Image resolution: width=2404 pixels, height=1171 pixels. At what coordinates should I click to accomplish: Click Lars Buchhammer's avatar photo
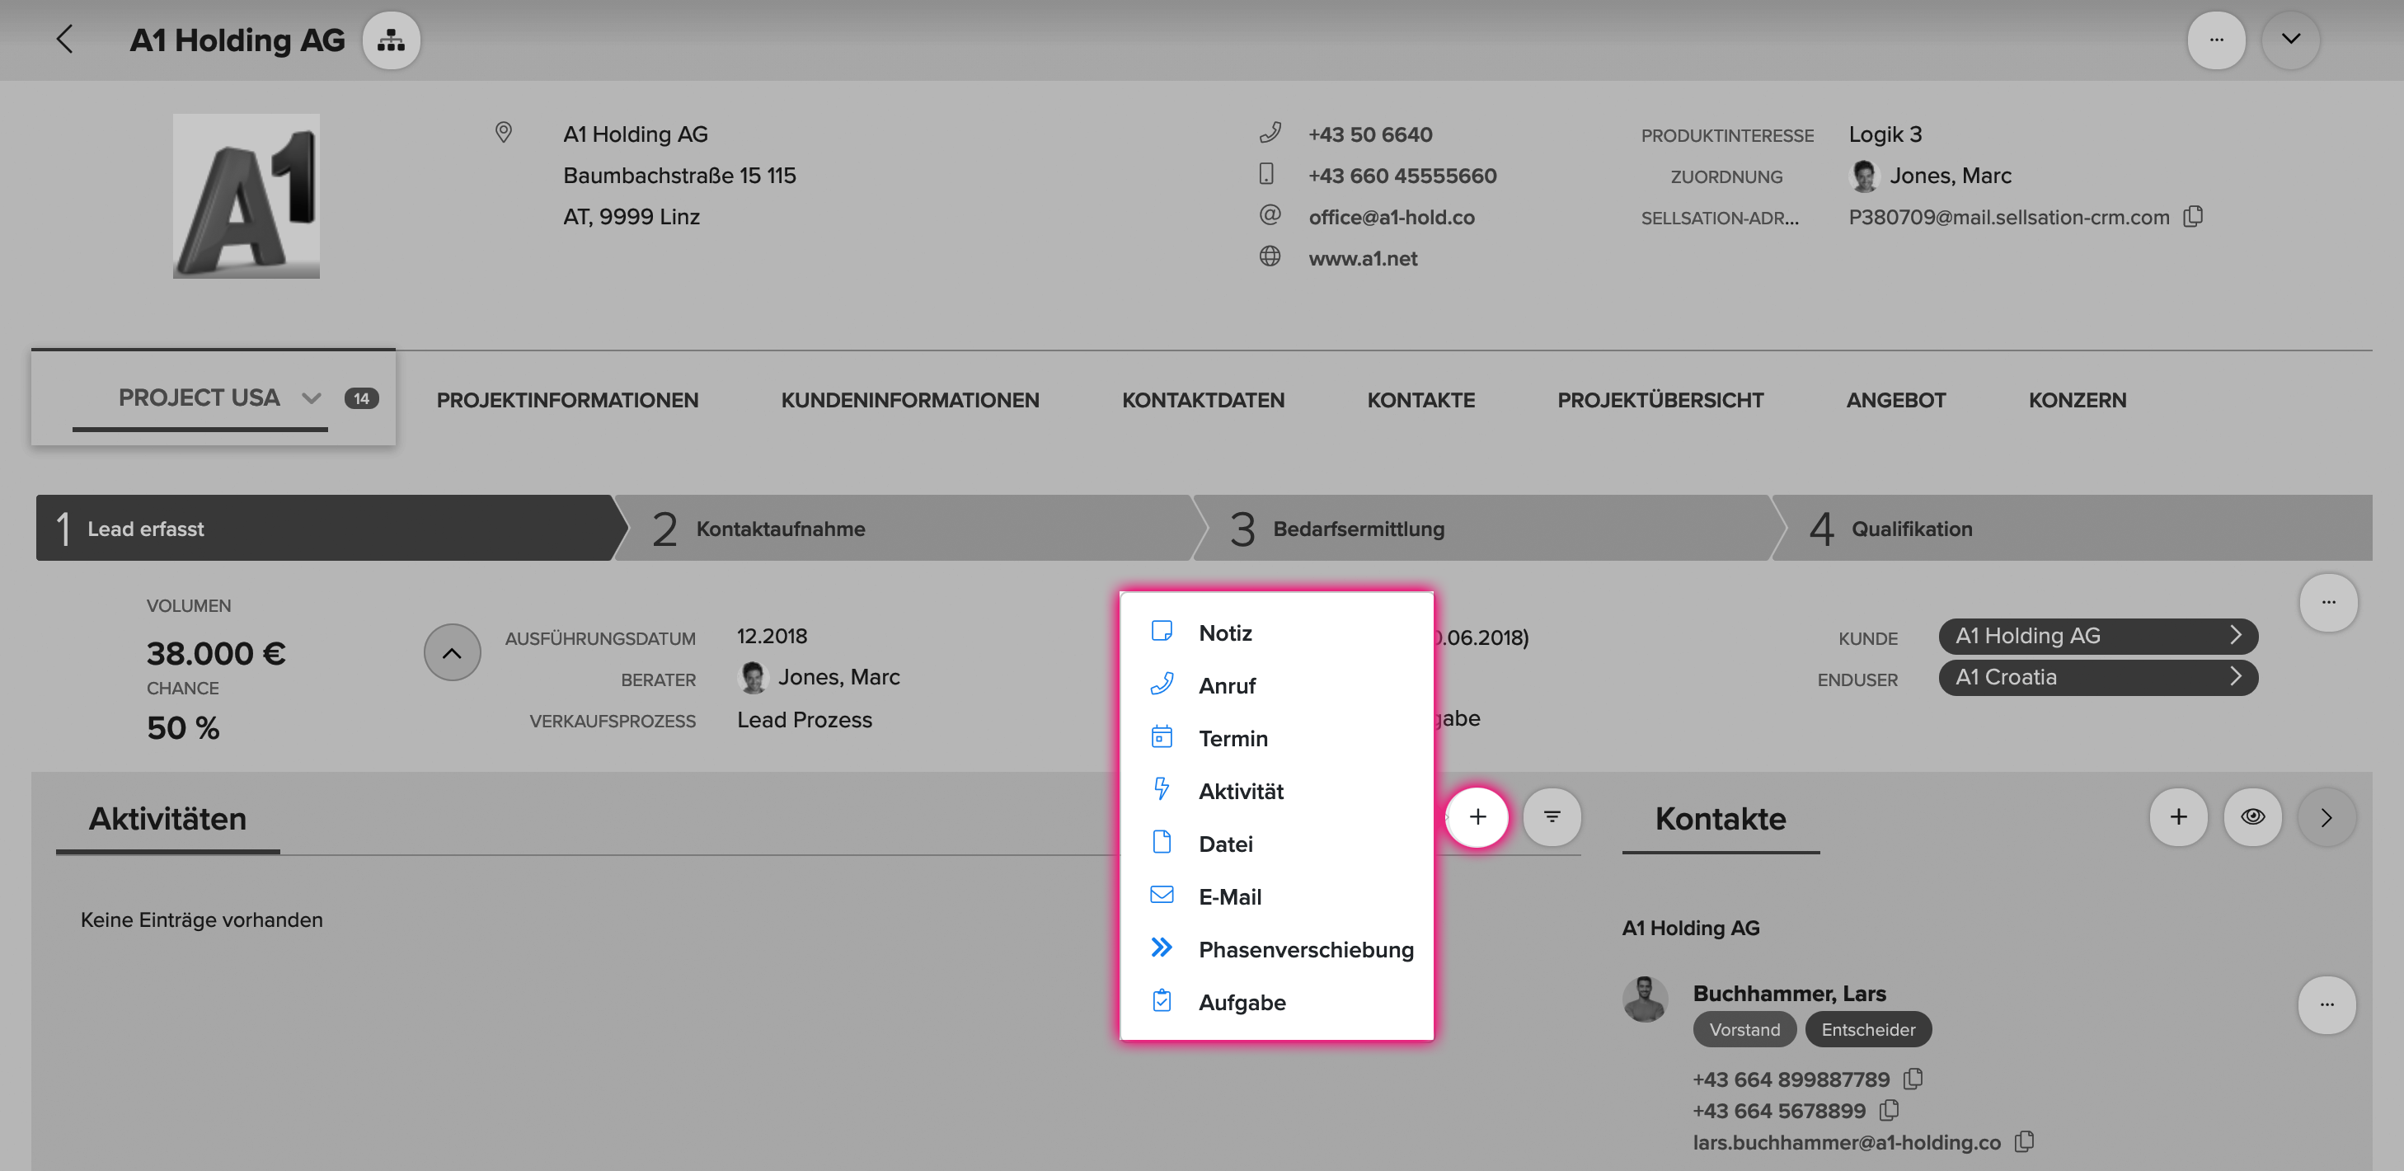1646,999
